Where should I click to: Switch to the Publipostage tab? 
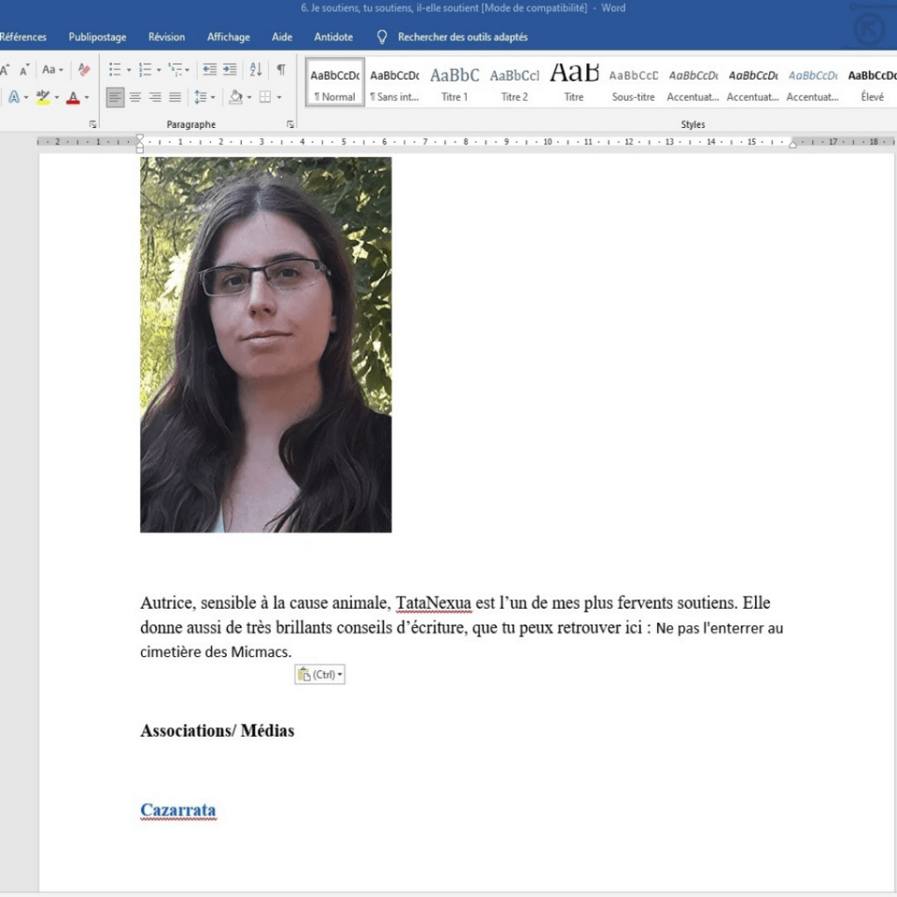(x=97, y=37)
